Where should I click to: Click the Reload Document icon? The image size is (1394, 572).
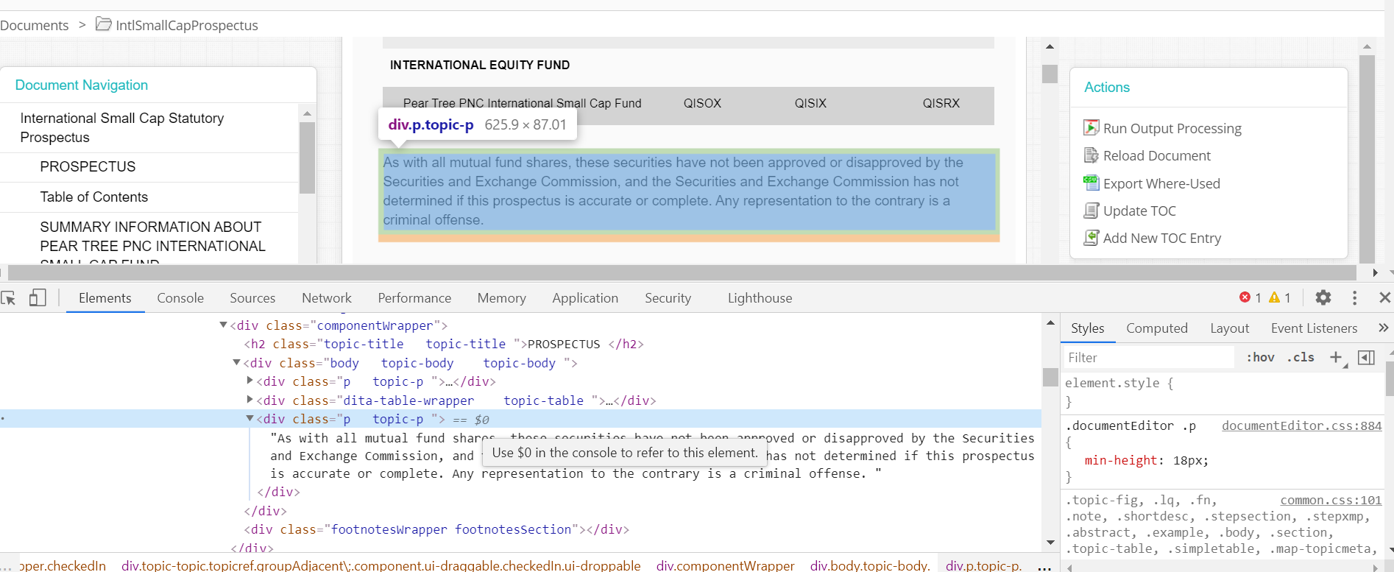[1091, 155]
